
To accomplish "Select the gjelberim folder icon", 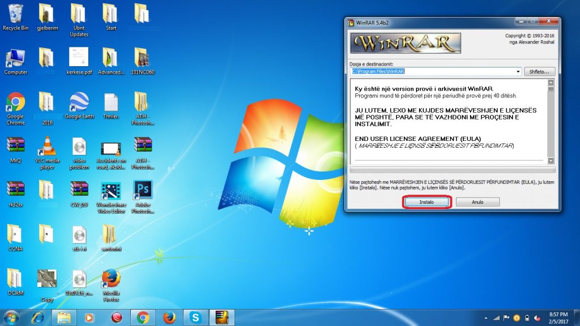I will click(x=48, y=17).
